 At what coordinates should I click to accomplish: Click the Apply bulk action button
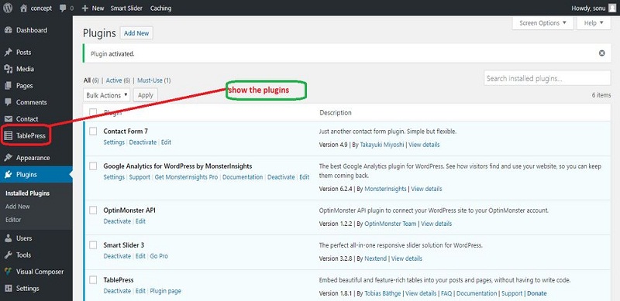[146, 95]
